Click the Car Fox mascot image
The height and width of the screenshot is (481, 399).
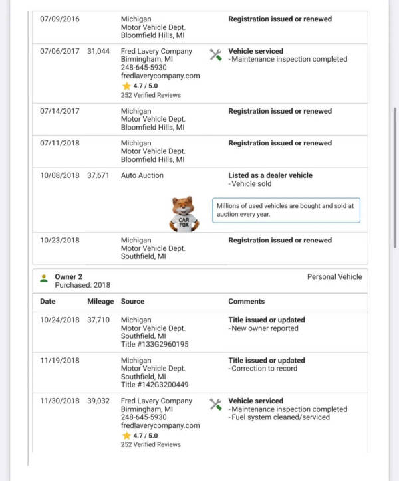184,214
